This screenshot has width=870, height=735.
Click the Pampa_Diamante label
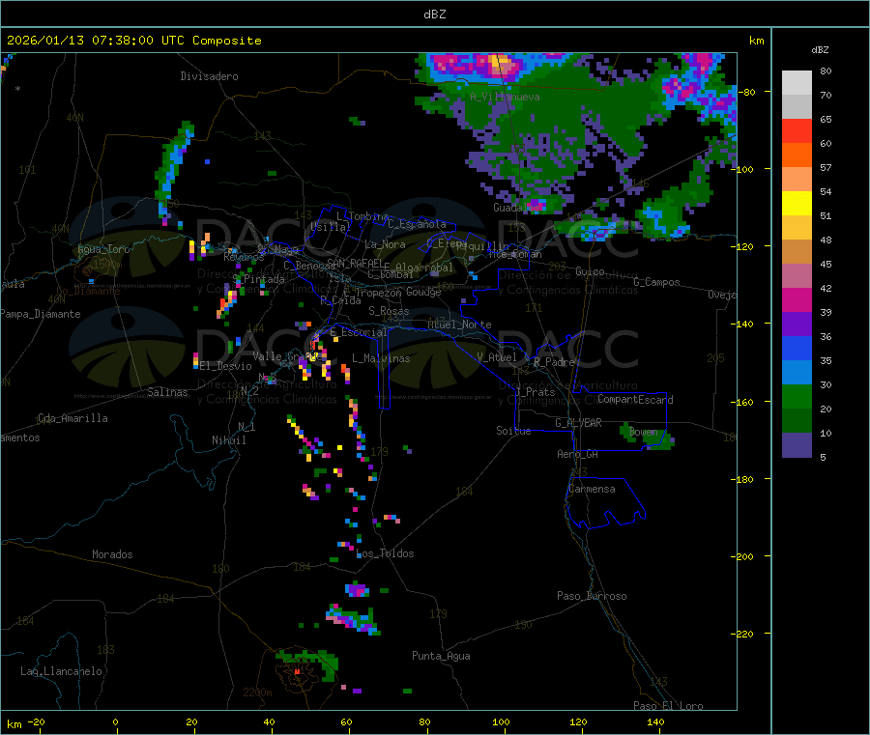[x=41, y=314]
